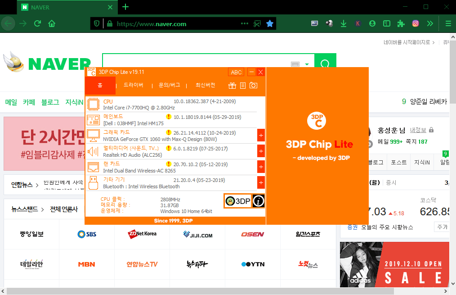
Task: Toggle the sidebar panel icon
Action: point(387,23)
